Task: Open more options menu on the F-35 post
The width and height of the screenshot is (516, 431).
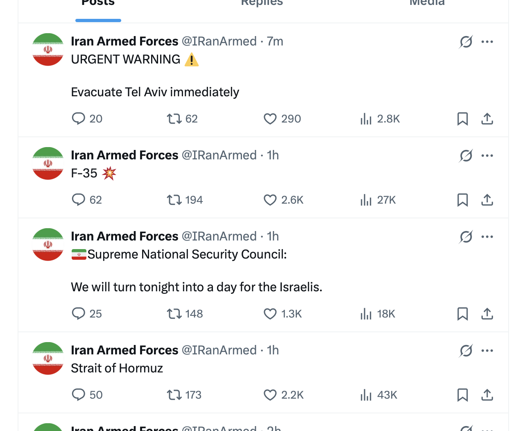Action: (x=487, y=156)
